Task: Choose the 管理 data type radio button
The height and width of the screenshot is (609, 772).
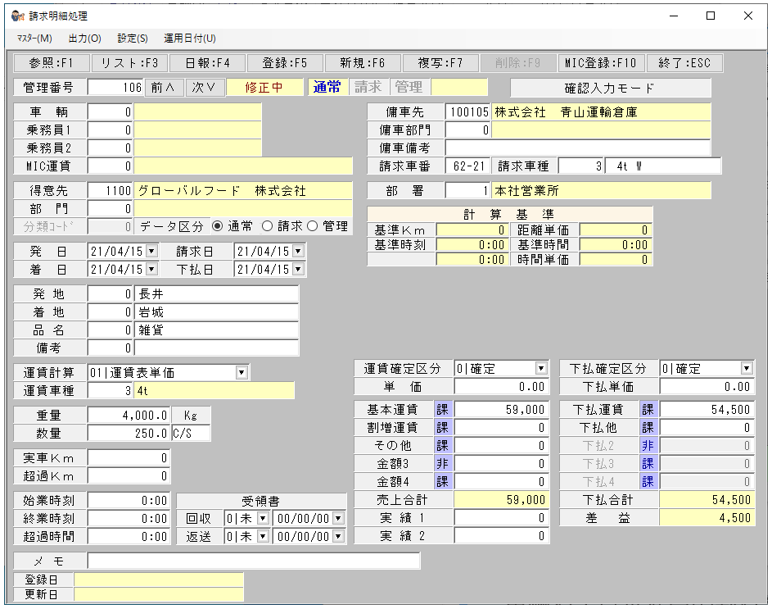Action: tap(314, 226)
